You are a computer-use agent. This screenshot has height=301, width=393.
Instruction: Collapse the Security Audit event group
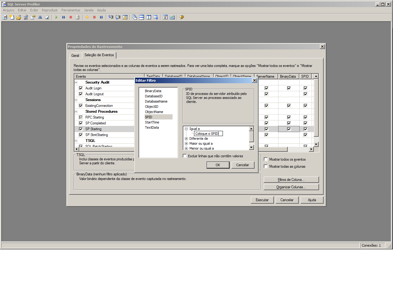[x=76, y=82]
